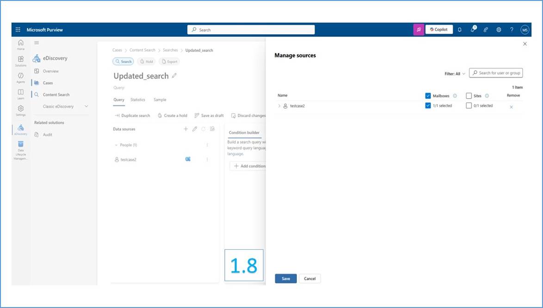
Task: Open Solutions in the left rail
Action: pyautogui.click(x=21, y=61)
